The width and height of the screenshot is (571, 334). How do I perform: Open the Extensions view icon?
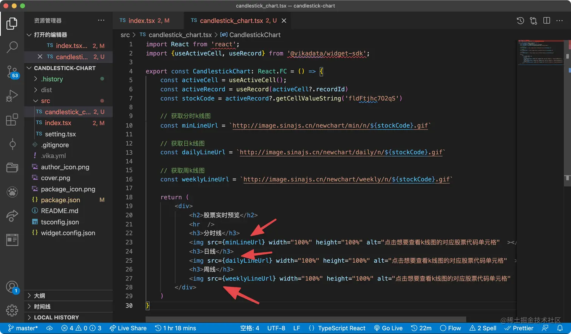(12, 120)
